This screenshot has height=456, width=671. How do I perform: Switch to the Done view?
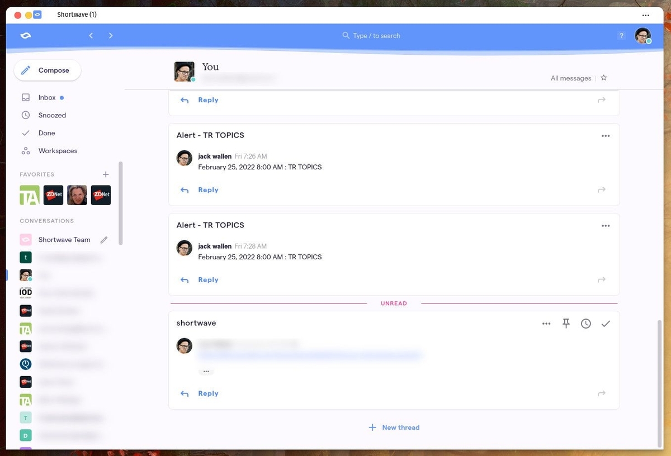(46, 133)
